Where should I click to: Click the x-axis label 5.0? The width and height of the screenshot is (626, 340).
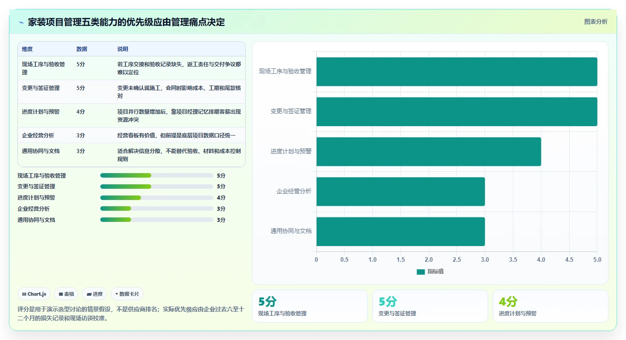[x=597, y=259]
